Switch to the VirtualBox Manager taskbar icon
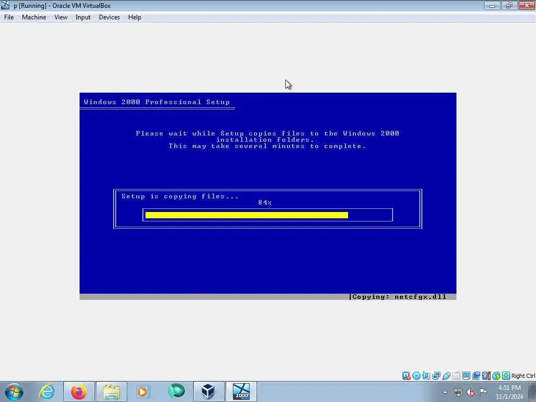Screen dimensions: 536x402 coord(208,392)
